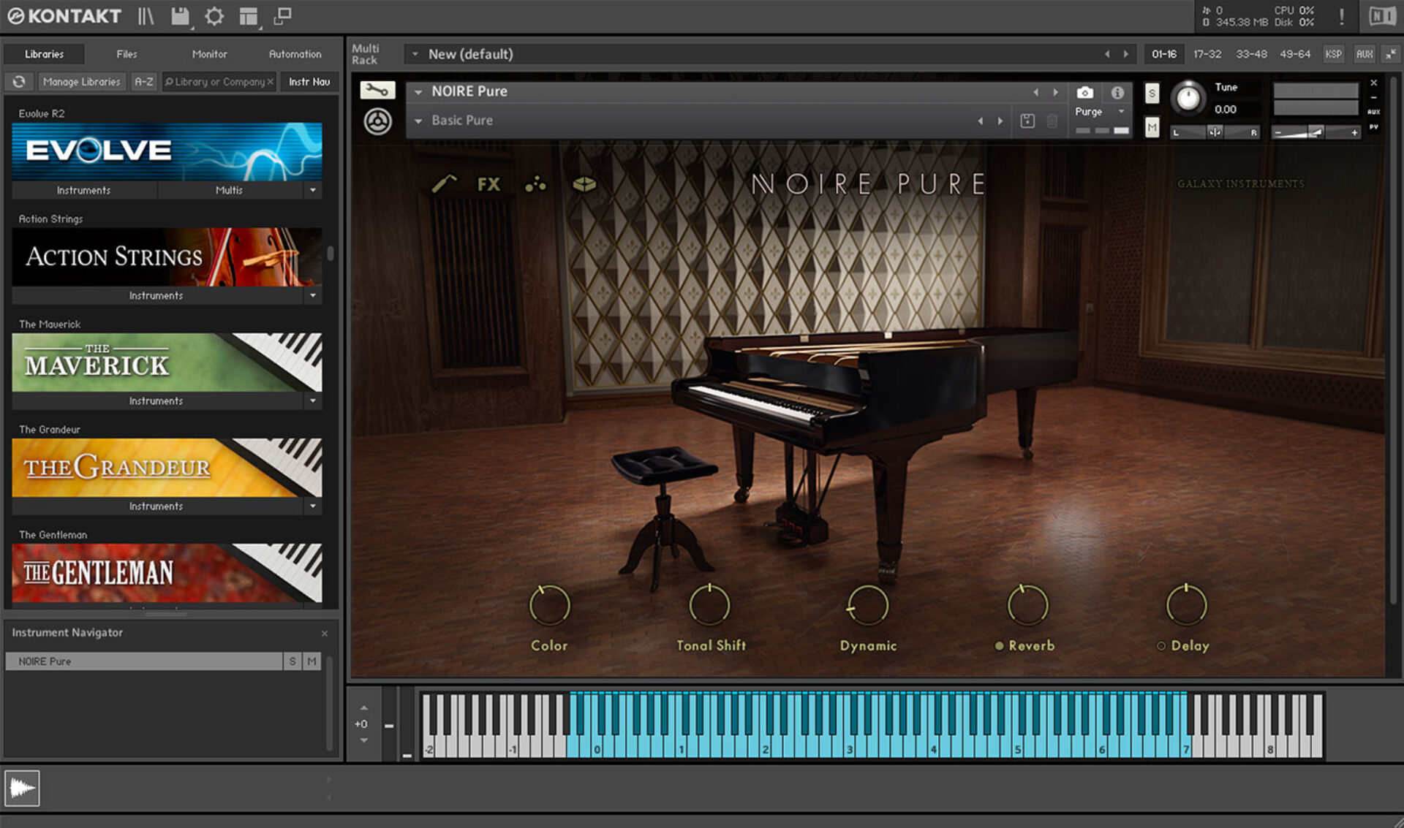Toggle Solo for NOIRE Pure in Instrument Navigator
1404x828 pixels.
click(x=292, y=661)
